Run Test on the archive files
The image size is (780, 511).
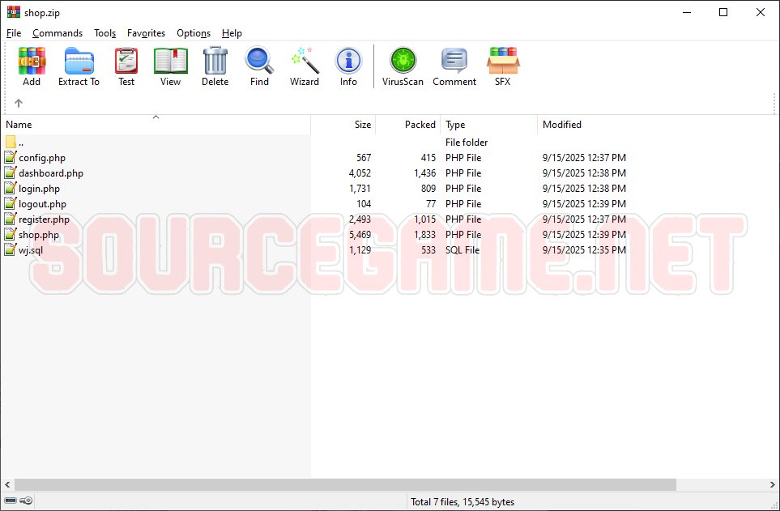point(126,66)
